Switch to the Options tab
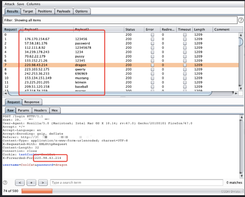This screenshot has height=197, width=245. point(81,11)
